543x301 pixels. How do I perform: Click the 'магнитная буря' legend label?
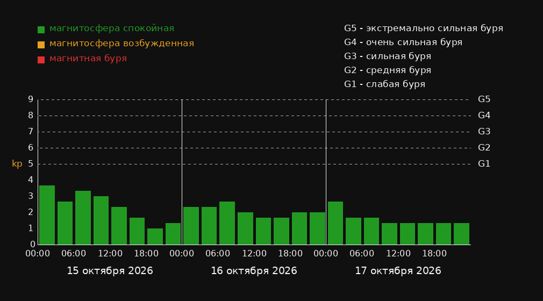(x=88, y=59)
